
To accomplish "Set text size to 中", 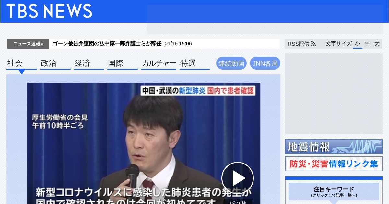I will tap(367, 44).
